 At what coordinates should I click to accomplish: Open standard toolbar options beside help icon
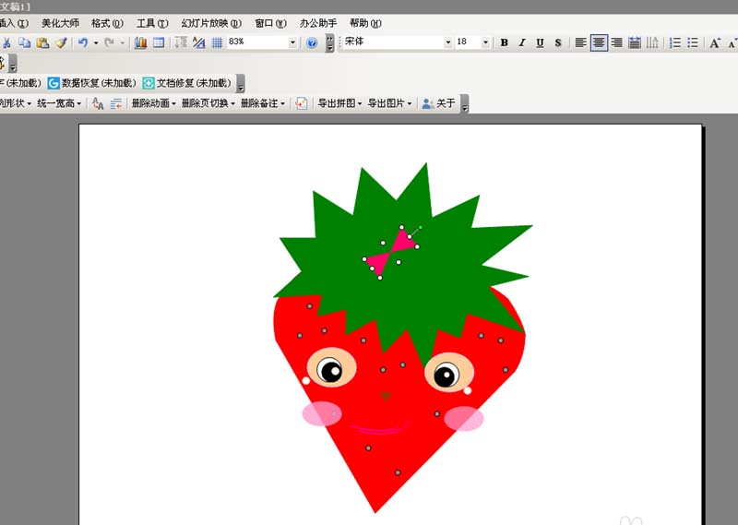coord(330,42)
